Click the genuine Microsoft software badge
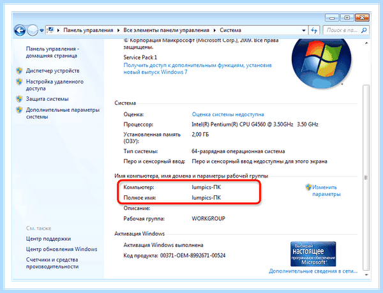This screenshot has height=293, width=383. point(313,254)
